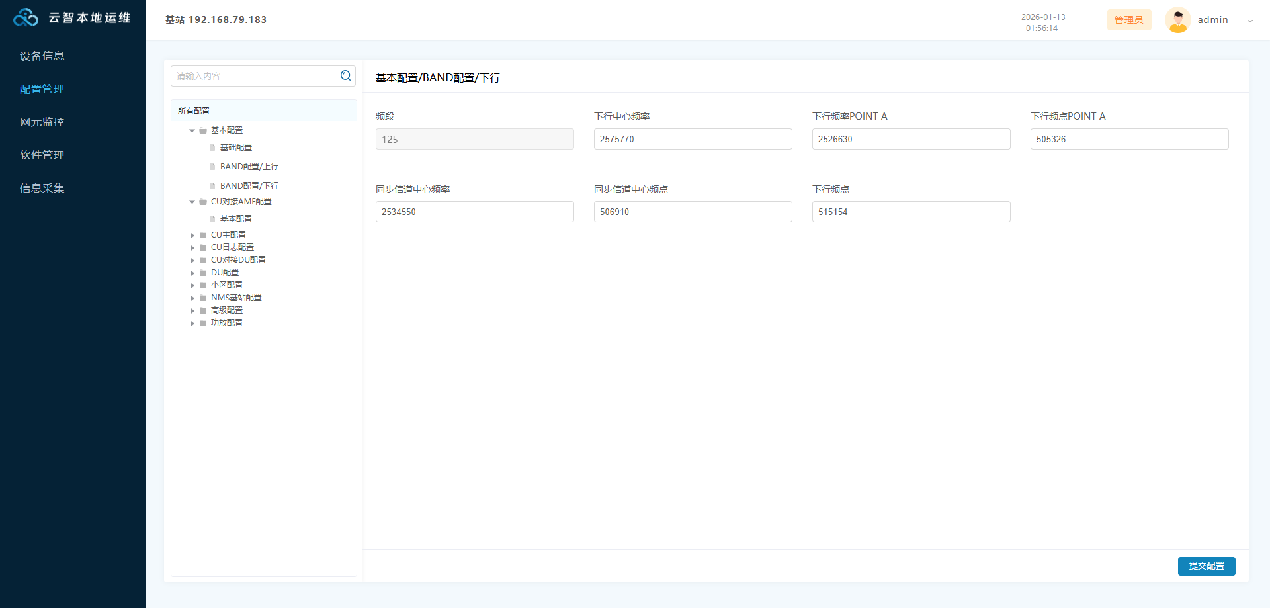Click the DU配置 folder icon

pyautogui.click(x=203, y=273)
